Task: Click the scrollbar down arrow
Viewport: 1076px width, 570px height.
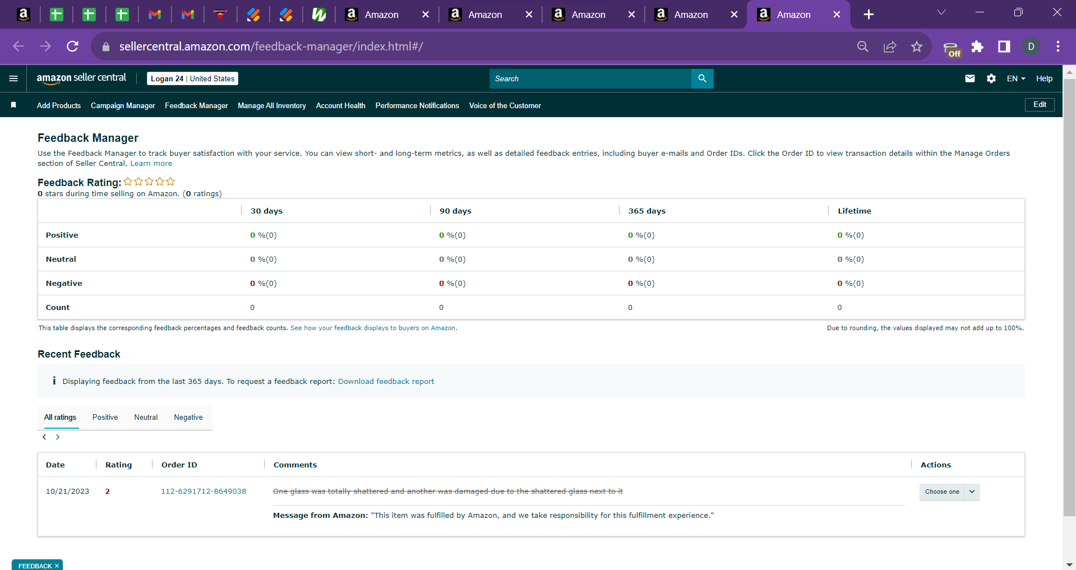Action: click(1069, 564)
